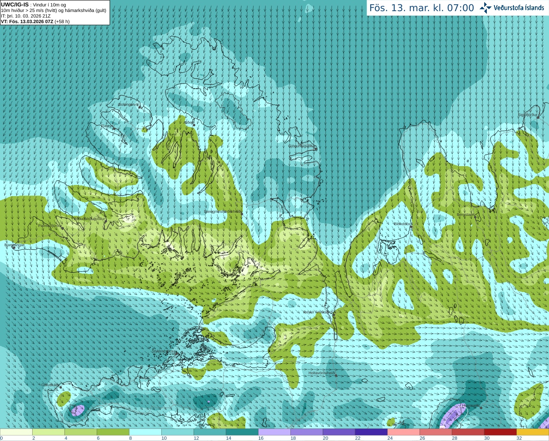
Task: Click the legend number '32'
Action: [x=519, y=438]
